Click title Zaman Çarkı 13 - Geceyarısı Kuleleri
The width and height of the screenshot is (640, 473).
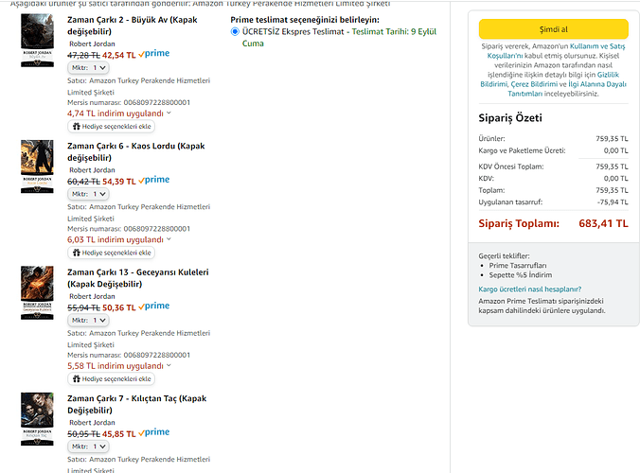138,278
